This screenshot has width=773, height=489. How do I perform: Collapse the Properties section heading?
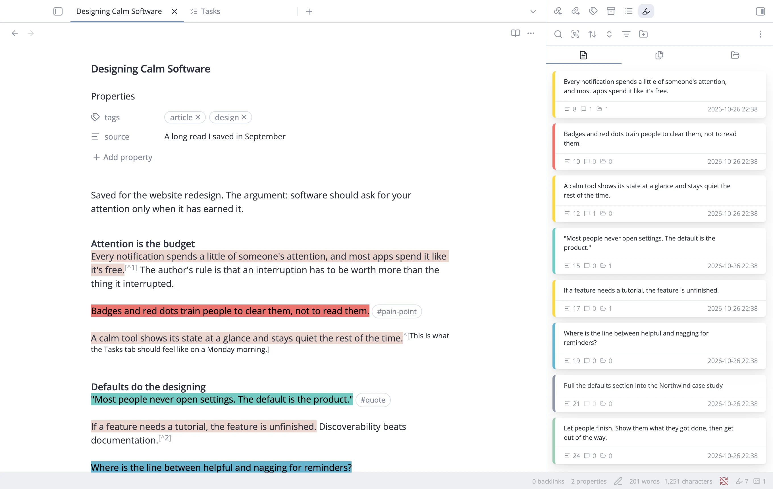click(113, 96)
